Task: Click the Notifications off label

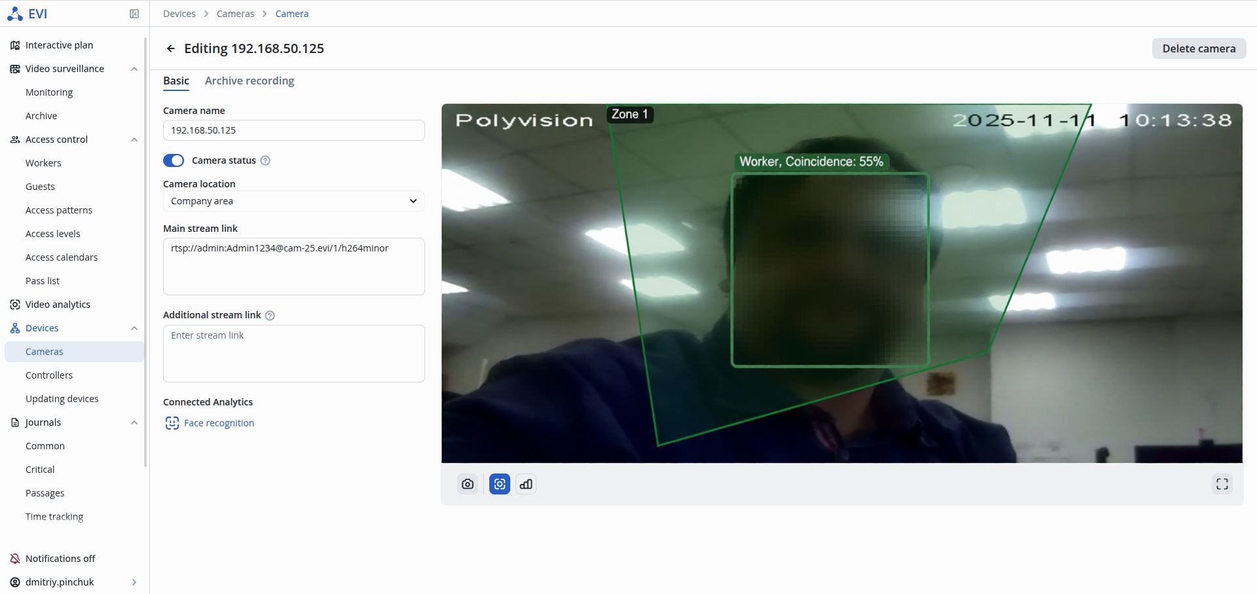Action: tap(60, 559)
